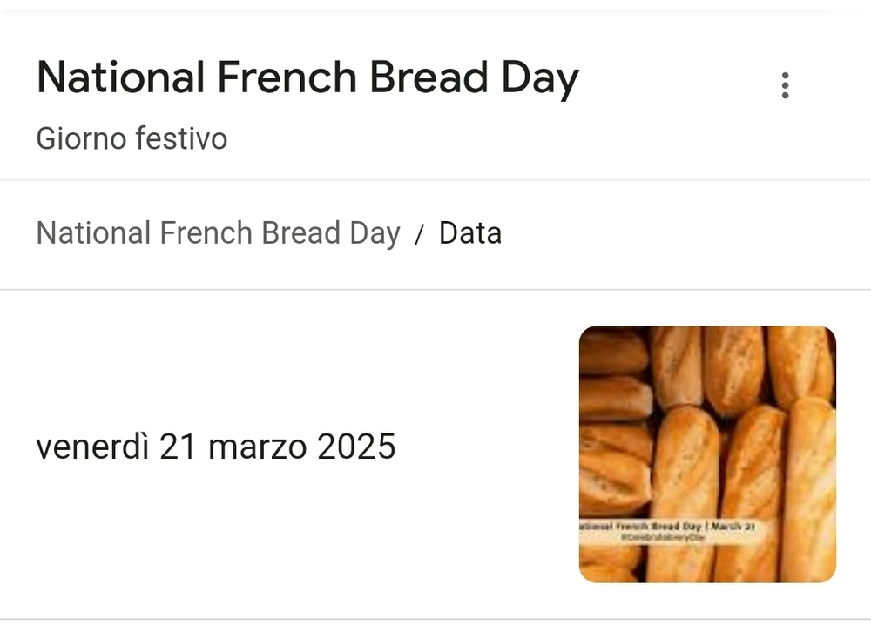This screenshot has width=871, height=625.
Task: Click the venerdì 21 marzo 2025 date text
Action: 216,447
